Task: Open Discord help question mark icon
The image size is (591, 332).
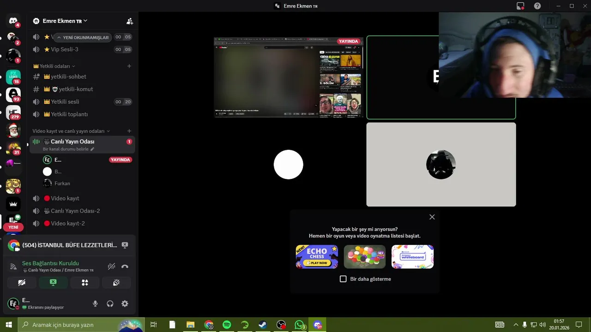Action: pos(537,6)
